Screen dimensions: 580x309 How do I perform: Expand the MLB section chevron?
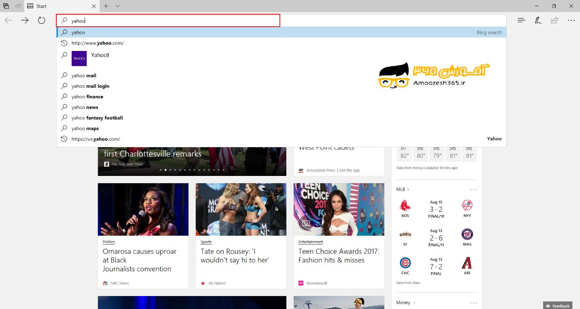pyautogui.click(x=408, y=189)
